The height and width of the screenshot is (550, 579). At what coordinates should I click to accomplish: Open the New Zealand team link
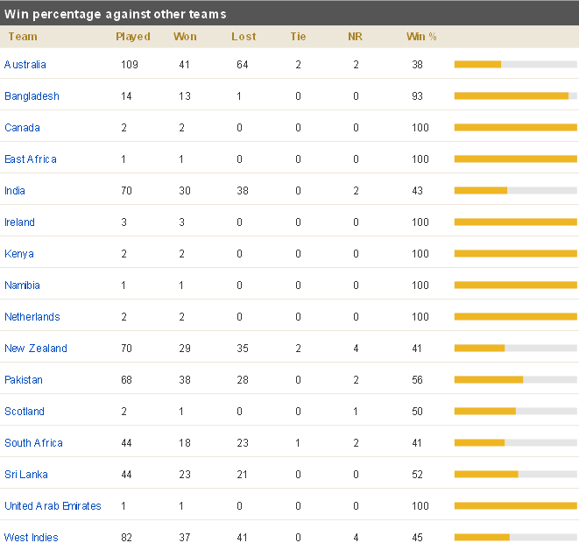pyautogui.click(x=36, y=348)
